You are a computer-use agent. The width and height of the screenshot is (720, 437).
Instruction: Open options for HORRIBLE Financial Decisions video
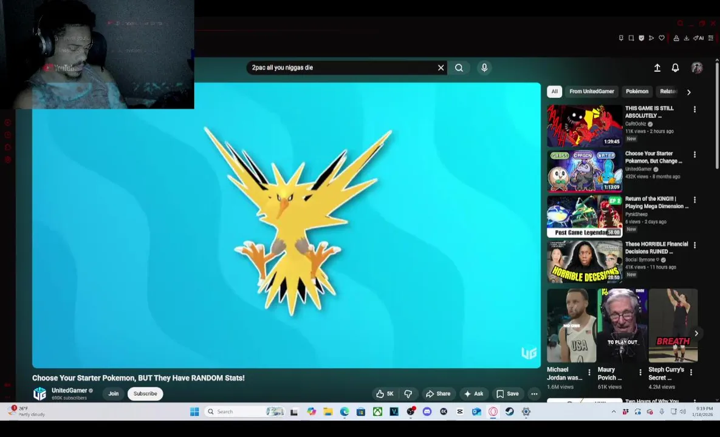pos(694,245)
